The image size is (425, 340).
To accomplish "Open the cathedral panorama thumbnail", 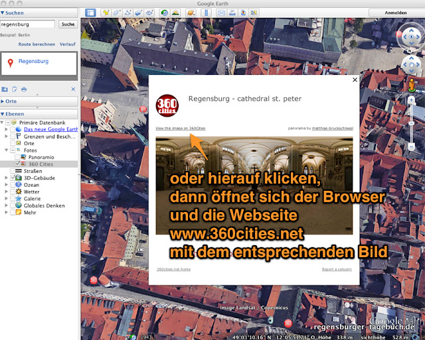I will point(254,186).
